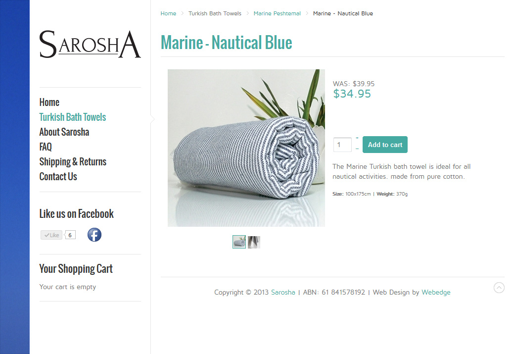Click the Home breadcrumb link

(168, 13)
